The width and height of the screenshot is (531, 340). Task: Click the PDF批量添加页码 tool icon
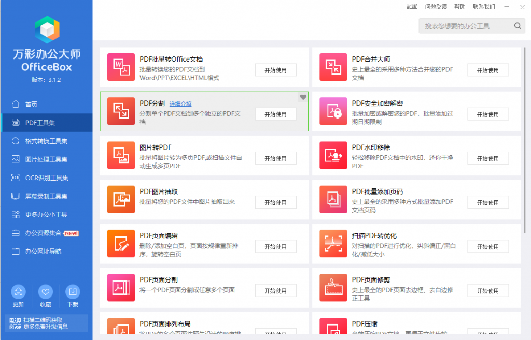coord(333,199)
